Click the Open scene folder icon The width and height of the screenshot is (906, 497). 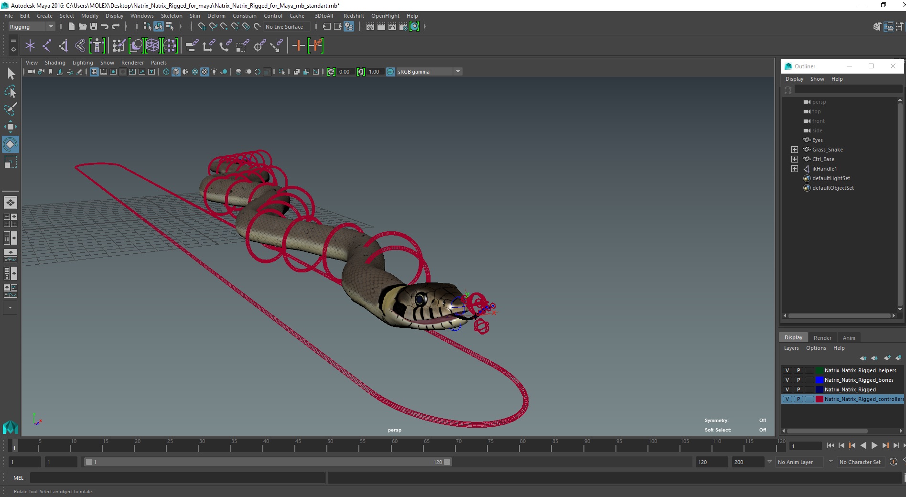tap(83, 27)
